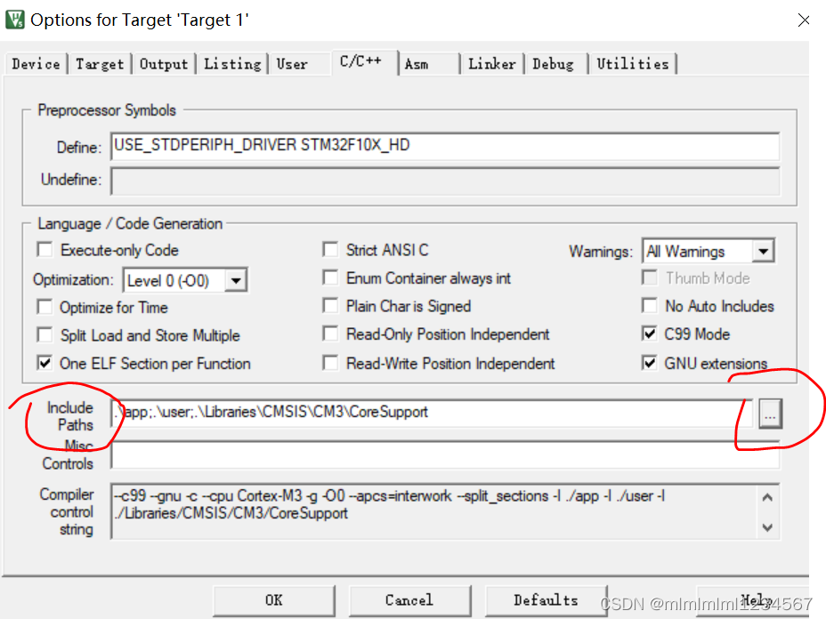This screenshot has height=619, width=826.
Task: Close the Options for Target dialog
Action: pyautogui.click(x=804, y=20)
